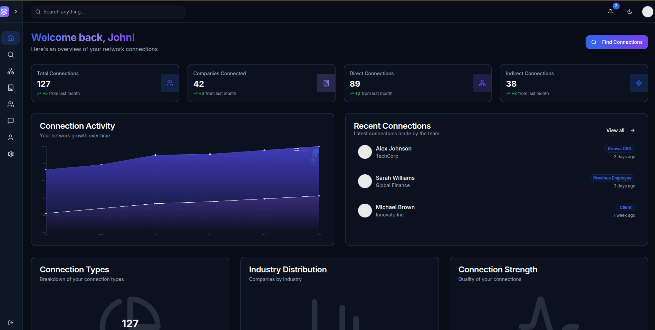The height and width of the screenshot is (330, 655).
Task: Open the companies building sidebar icon
Action: [x=11, y=88]
